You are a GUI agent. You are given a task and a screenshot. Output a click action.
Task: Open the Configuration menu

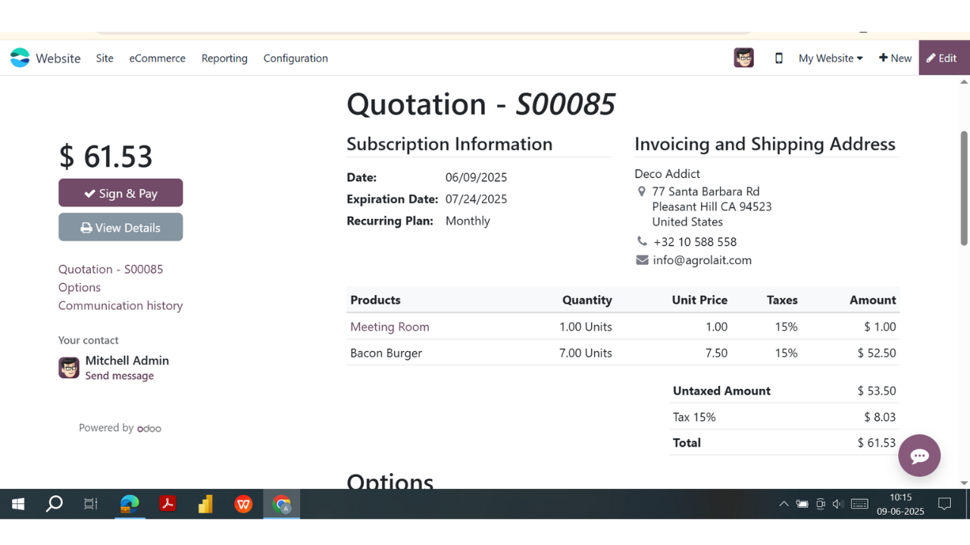[x=296, y=58]
